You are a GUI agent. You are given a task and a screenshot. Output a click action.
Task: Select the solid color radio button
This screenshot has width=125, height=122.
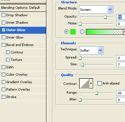pyautogui.click(x=67, y=32)
